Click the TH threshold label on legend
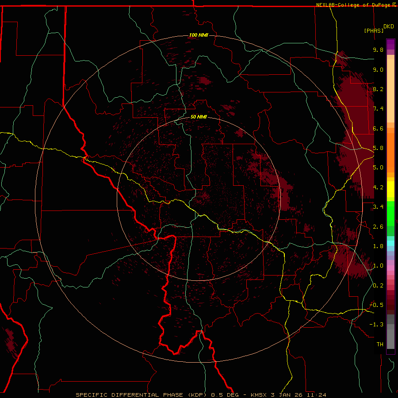Screen dimensions: 398x398 [380, 344]
